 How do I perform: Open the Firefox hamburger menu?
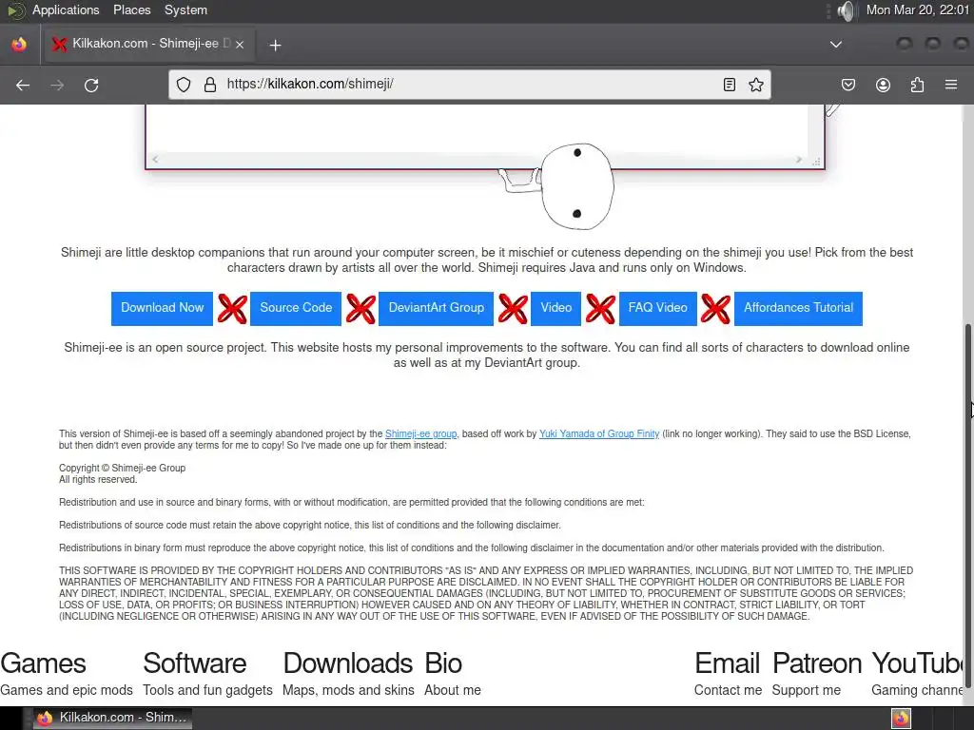point(951,85)
